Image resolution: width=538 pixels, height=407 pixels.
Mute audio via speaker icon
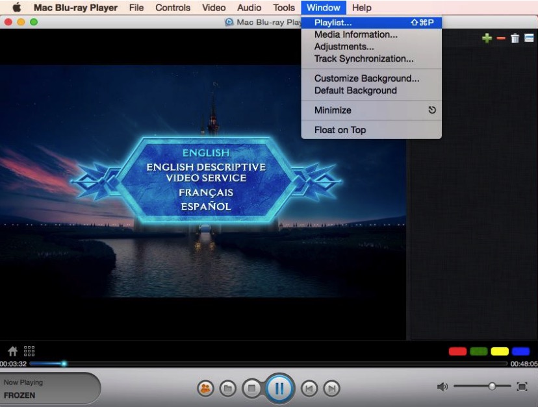[442, 387]
